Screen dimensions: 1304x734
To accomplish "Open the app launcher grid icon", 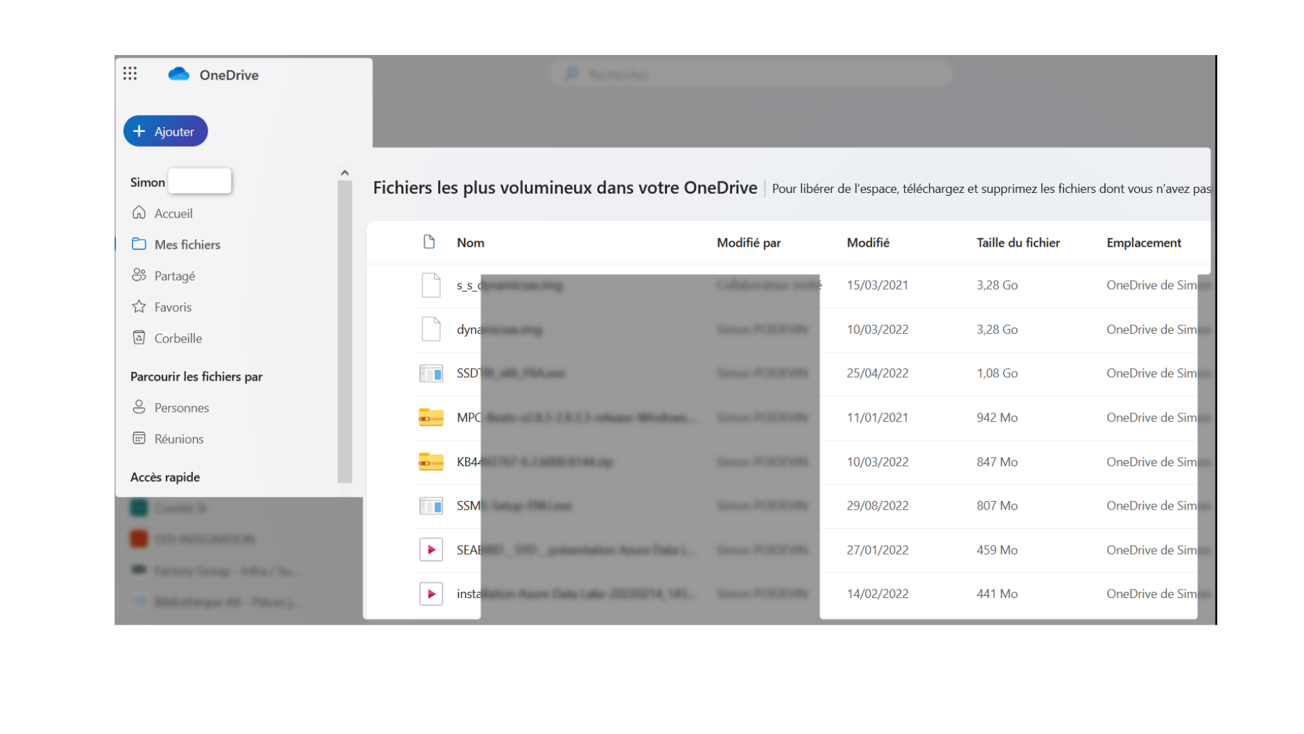I will pyautogui.click(x=130, y=73).
